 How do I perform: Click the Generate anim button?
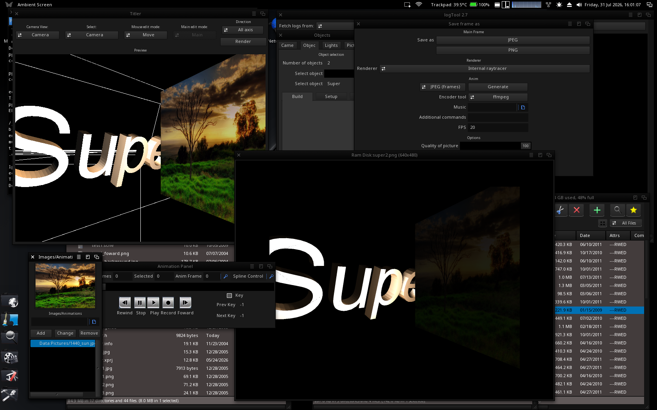coord(498,87)
